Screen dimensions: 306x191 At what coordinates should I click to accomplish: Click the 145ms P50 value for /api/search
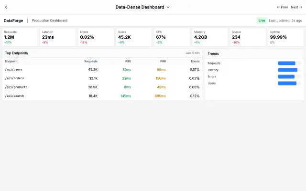[126, 96]
